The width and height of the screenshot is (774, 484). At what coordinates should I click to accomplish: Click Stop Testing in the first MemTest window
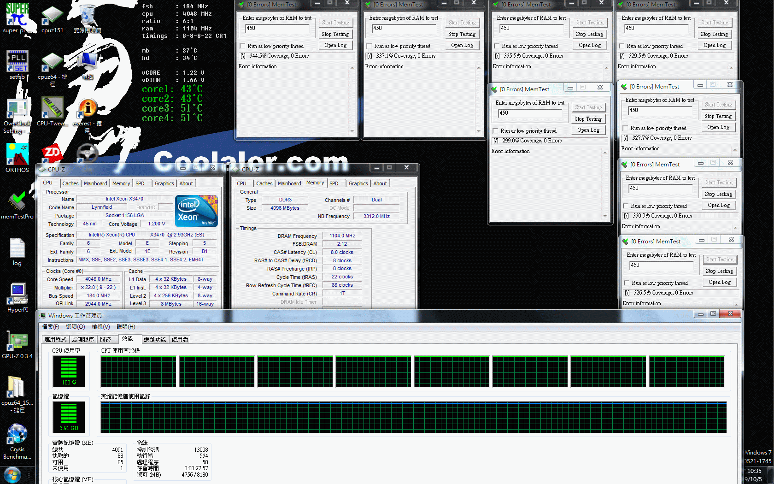tap(335, 34)
